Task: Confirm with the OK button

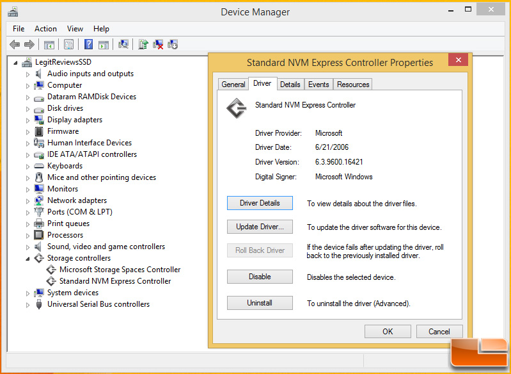Action: tap(388, 332)
